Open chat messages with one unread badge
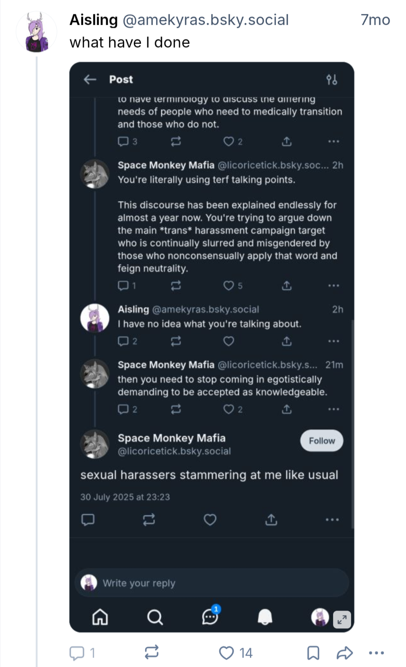Viewport: 406px width, 667px height. (211, 616)
